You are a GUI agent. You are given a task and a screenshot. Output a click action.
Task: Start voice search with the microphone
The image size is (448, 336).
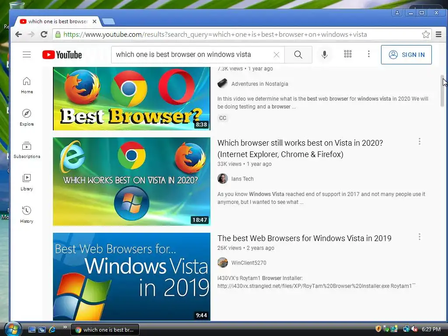(324, 54)
